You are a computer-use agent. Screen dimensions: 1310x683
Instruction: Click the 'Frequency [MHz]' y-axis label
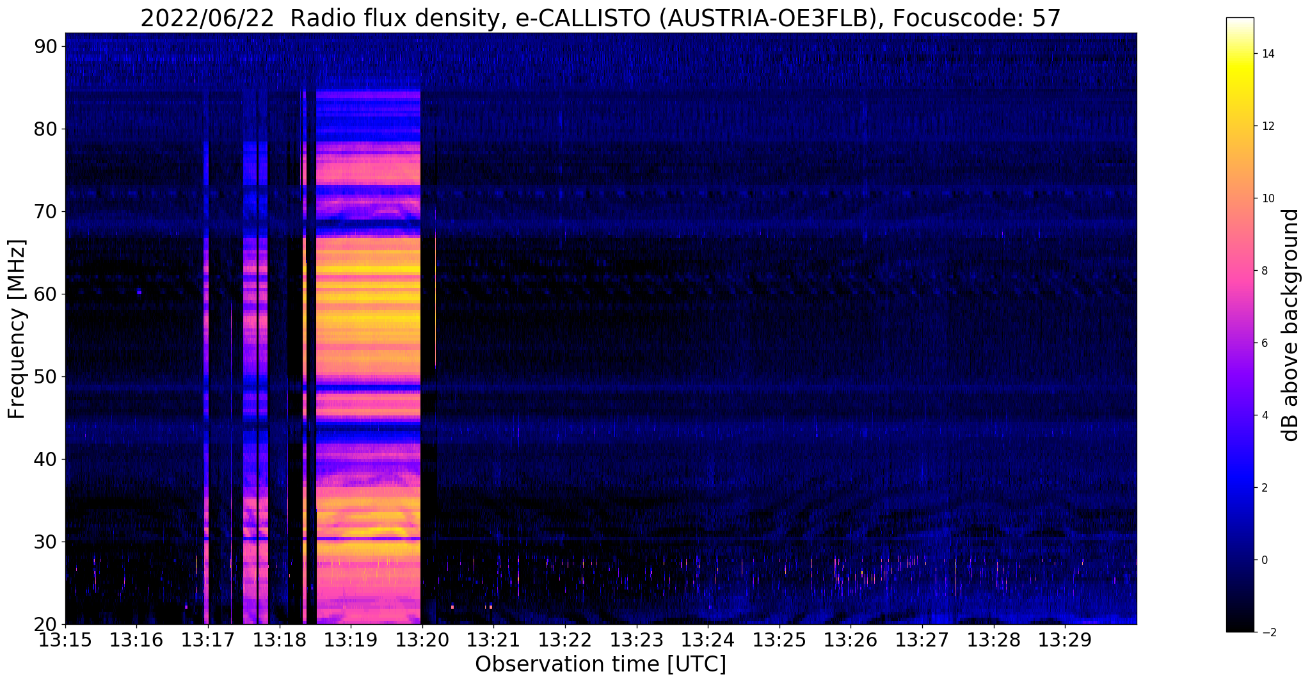tap(17, 329)
